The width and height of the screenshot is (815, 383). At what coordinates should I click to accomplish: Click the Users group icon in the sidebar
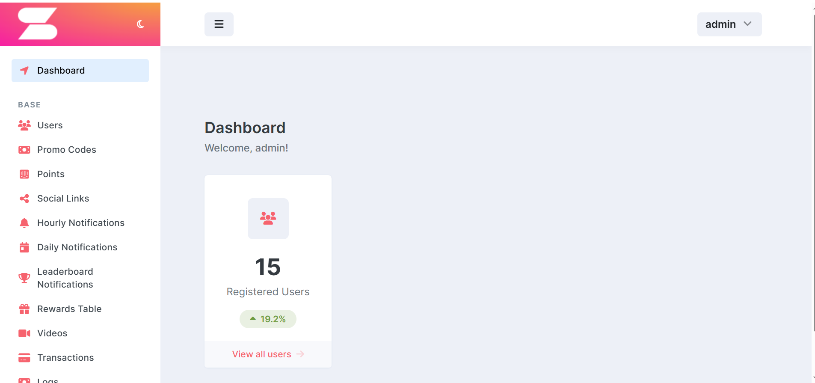pos(24,125)
